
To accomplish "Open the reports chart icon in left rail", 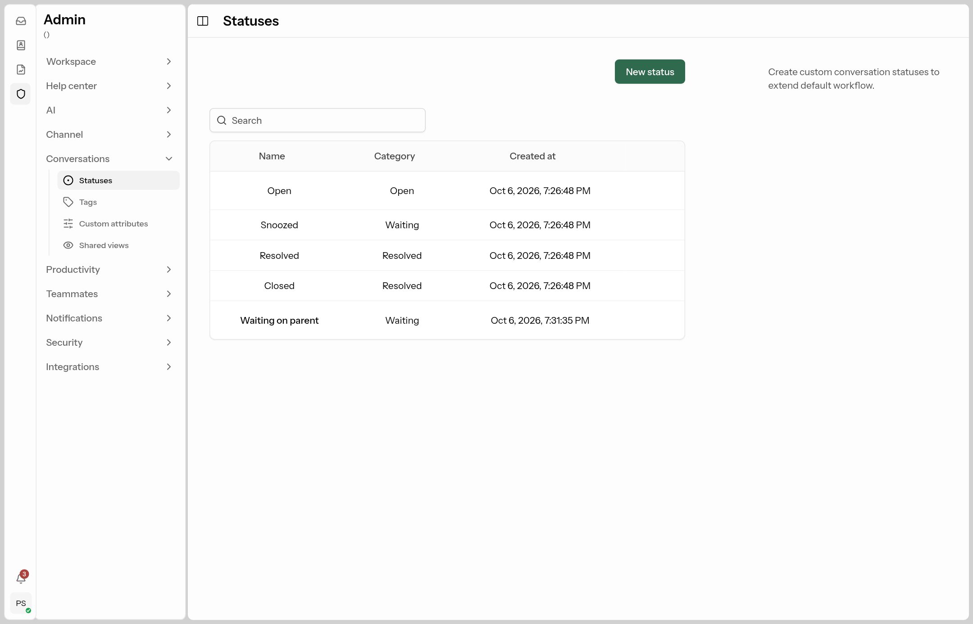I will pos(21,69).
